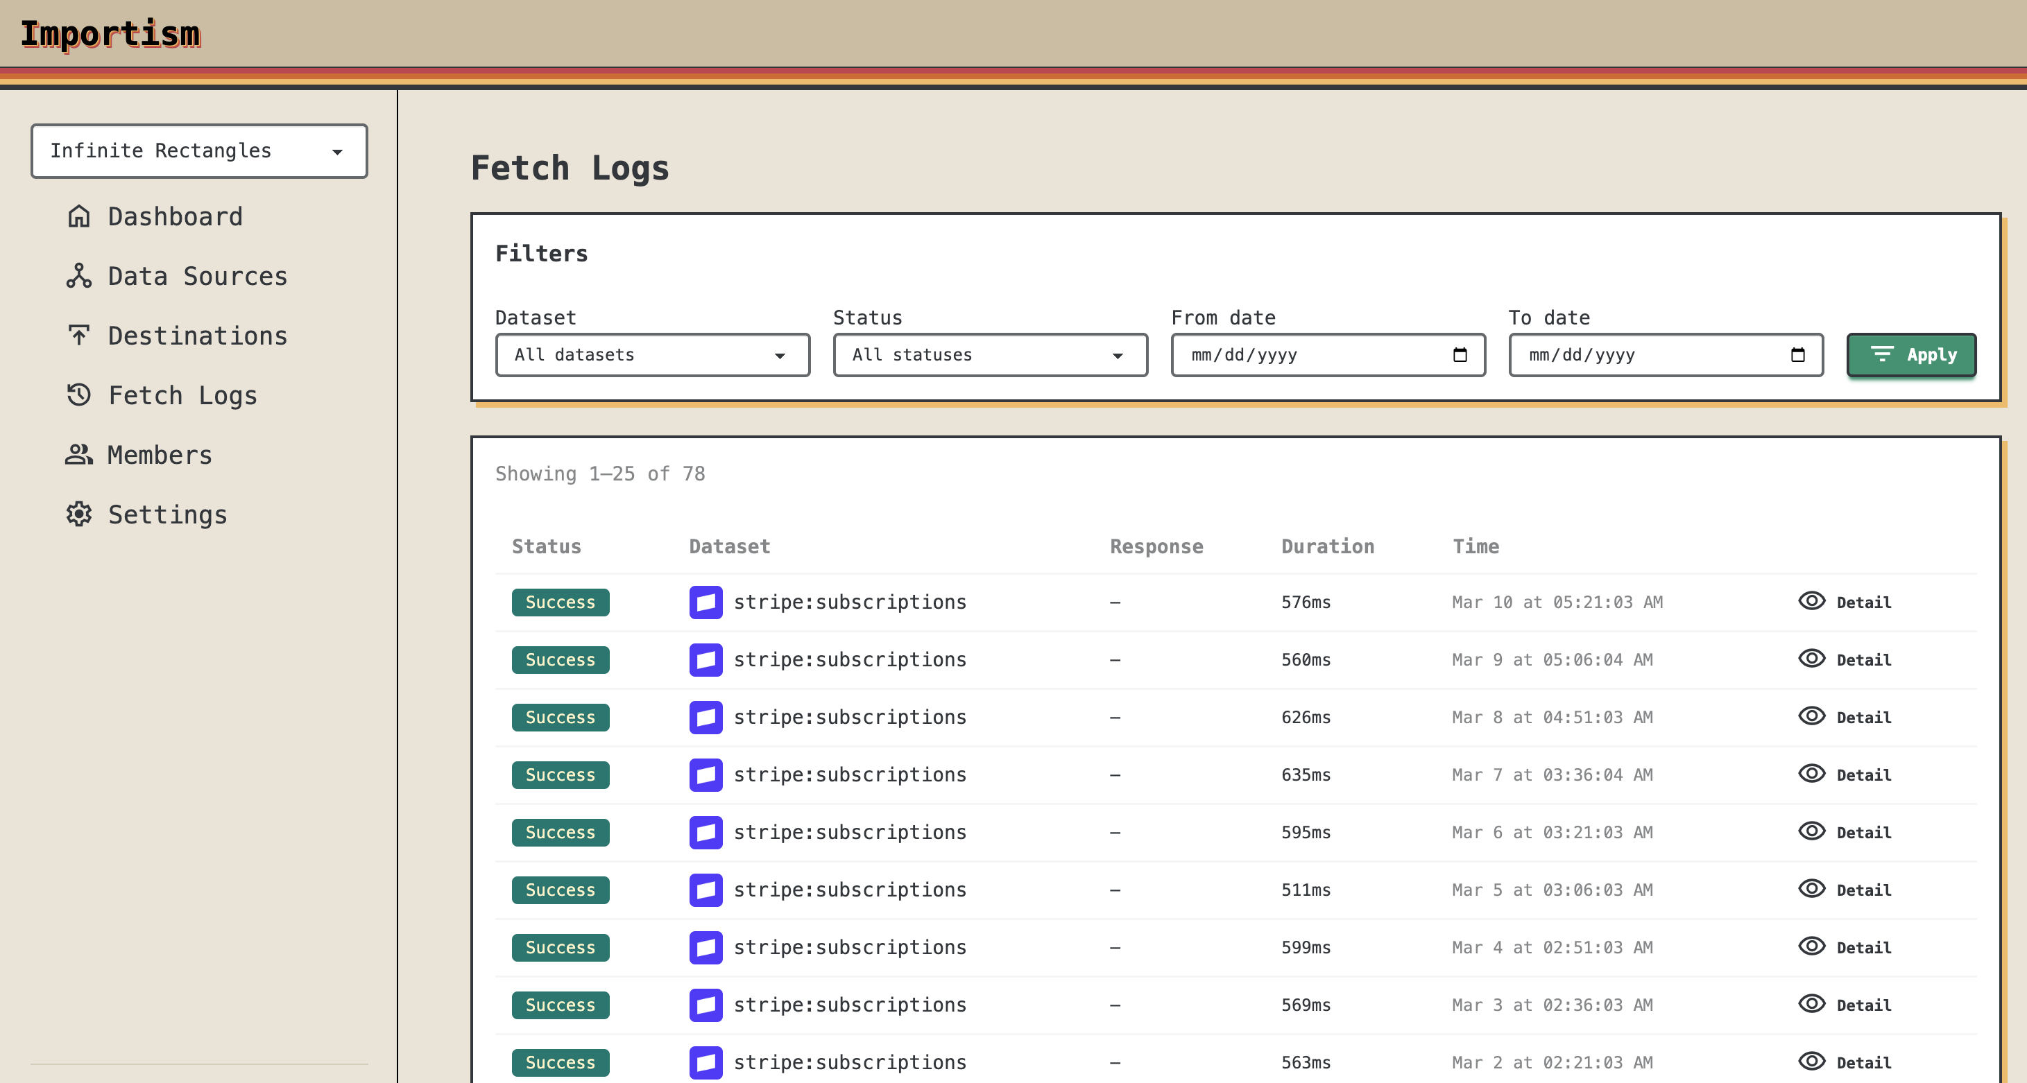Open the All statuses dropdown

point(990,355)
